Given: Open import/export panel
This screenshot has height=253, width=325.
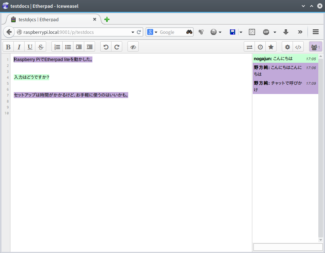Looking at the screenshot, I should [249, 47].
